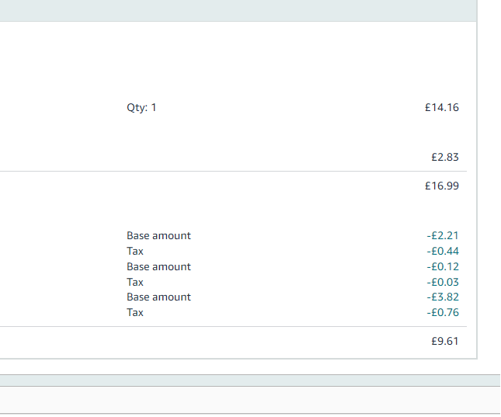
Task: Select the -£0.44 tax amount
Action: coord(443,251)
